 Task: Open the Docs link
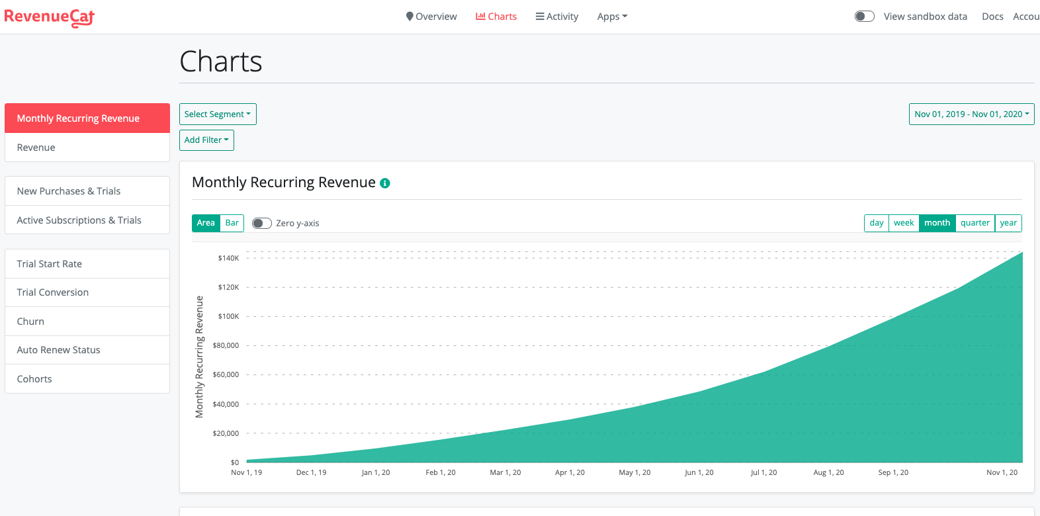coord(992,17)
